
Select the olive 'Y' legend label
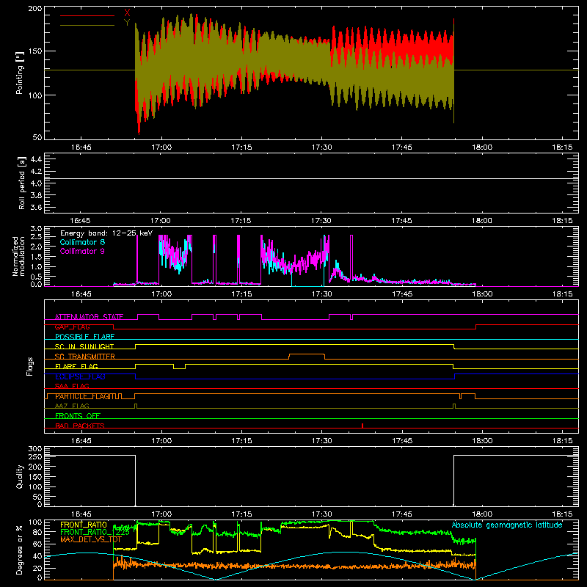click(x=127, y=23)
